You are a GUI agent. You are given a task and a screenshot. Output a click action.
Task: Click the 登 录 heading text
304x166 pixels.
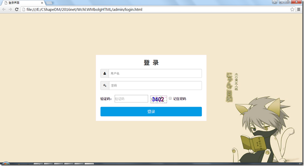(x=151, y=63)
